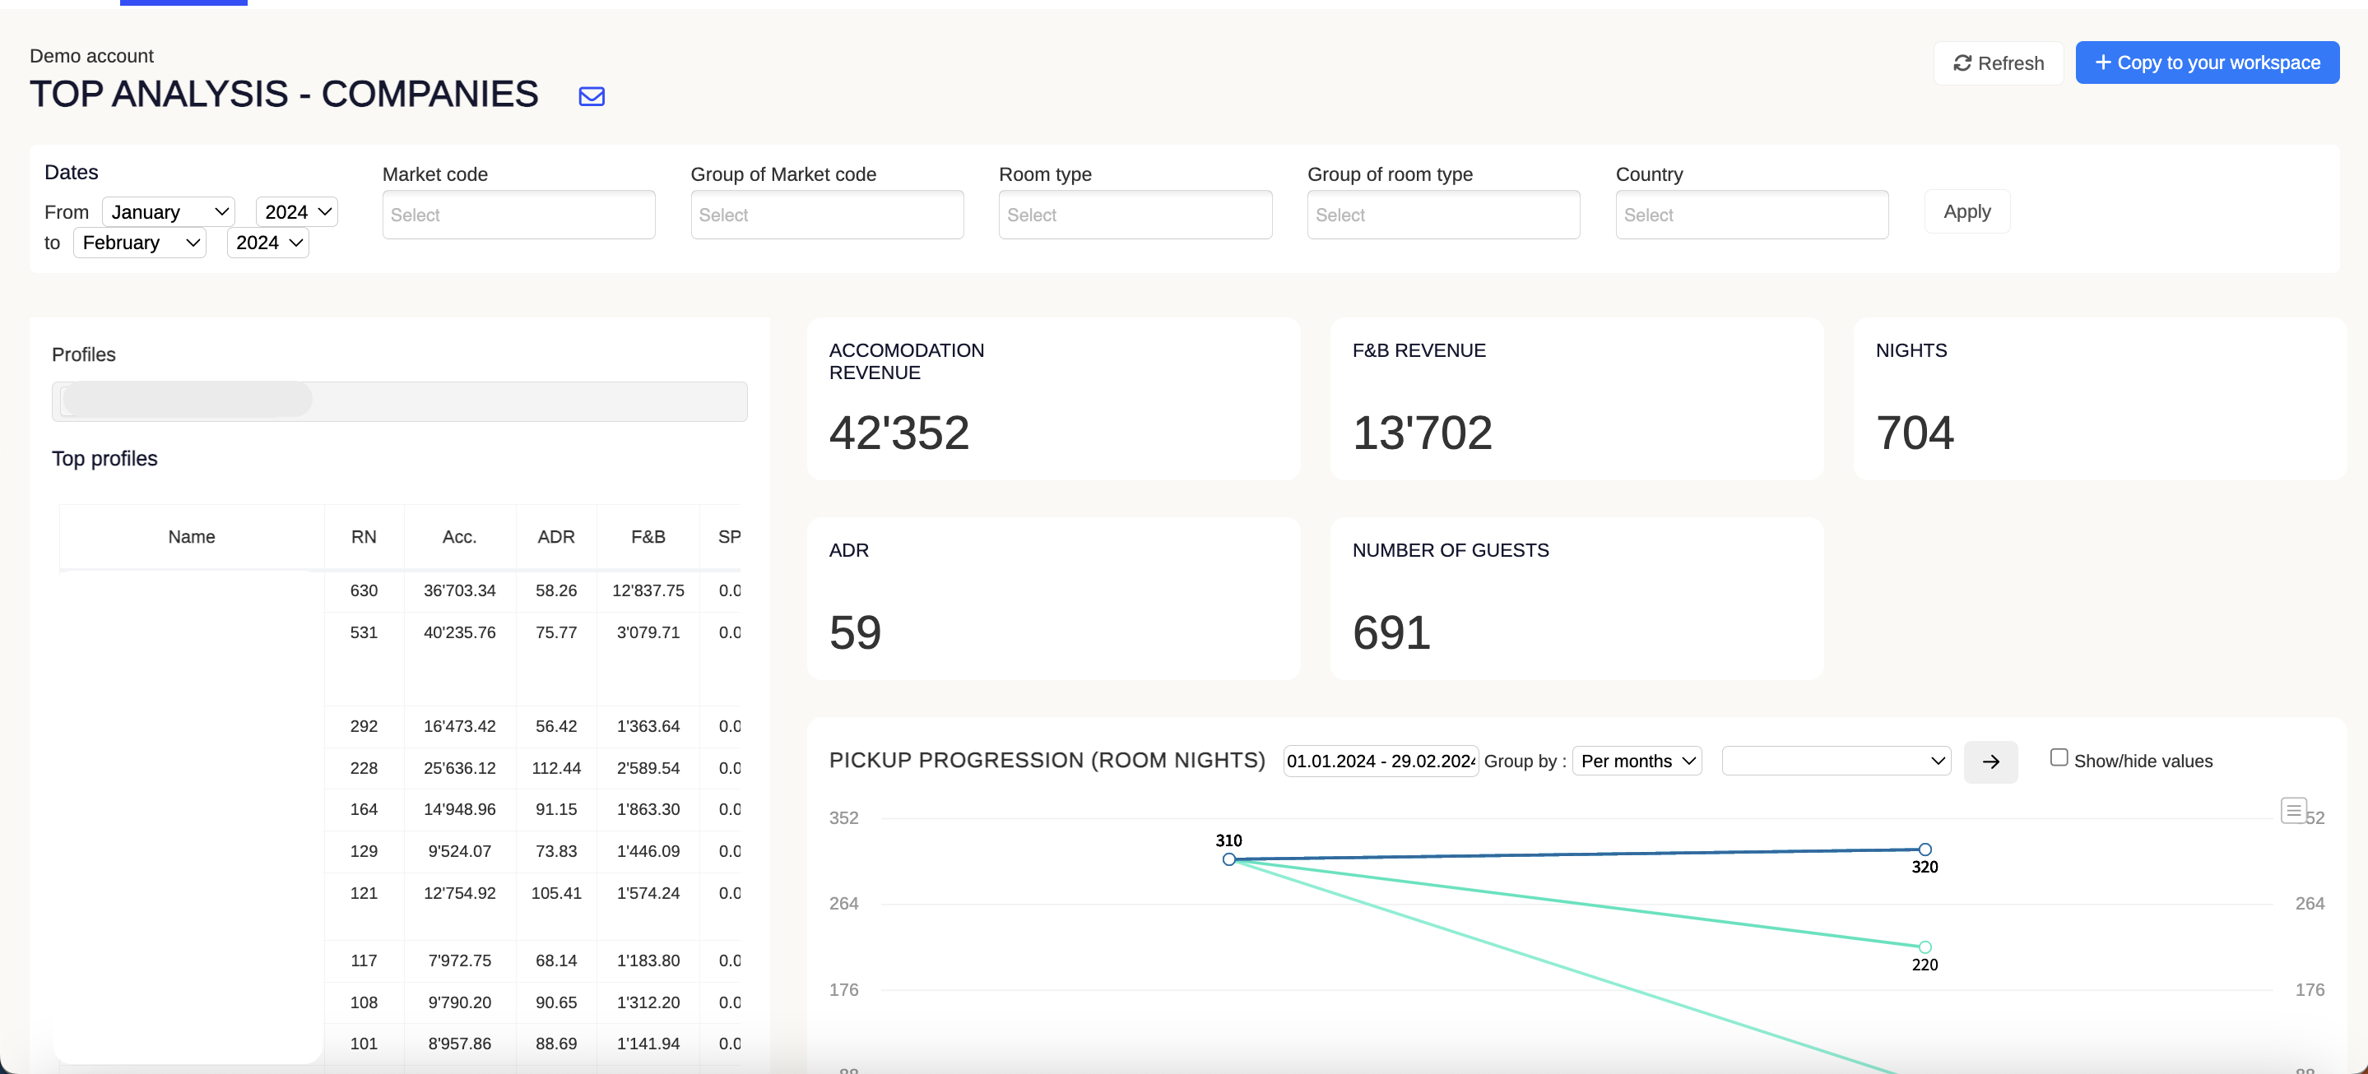Open the From year 2024 dropdown

pos(296,212)
